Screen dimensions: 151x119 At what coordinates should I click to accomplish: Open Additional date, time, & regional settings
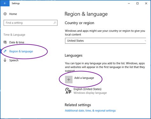pyautogui.click(x=90, y=111)
